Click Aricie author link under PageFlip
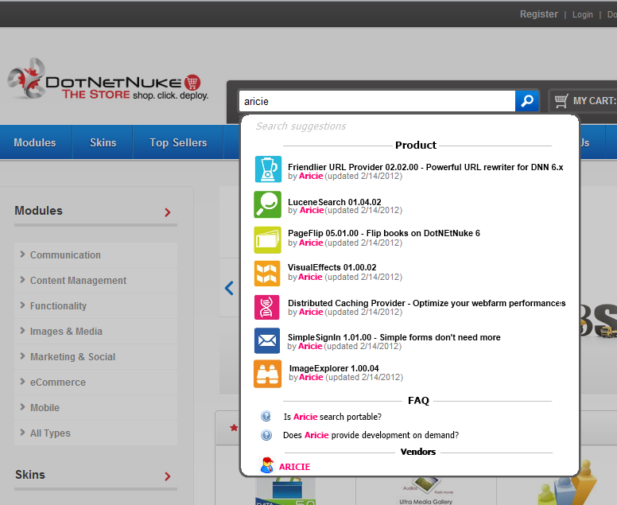The width and height of the screenshot is (617, 505). [311, 243]
